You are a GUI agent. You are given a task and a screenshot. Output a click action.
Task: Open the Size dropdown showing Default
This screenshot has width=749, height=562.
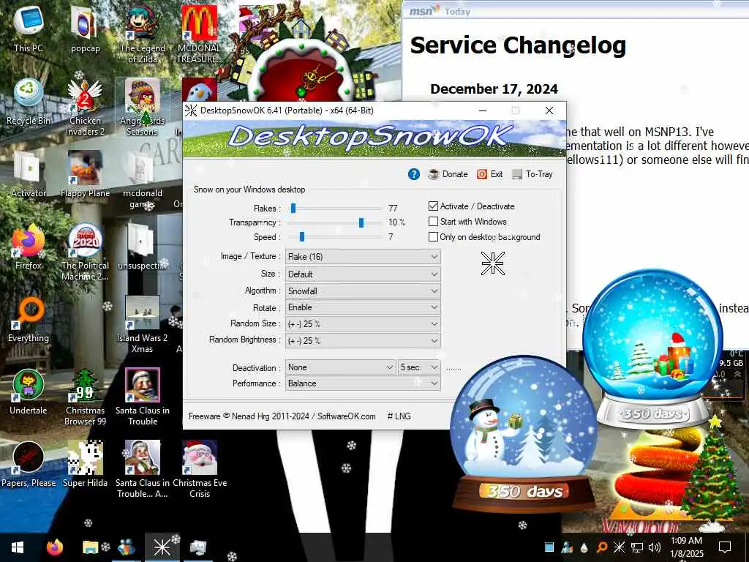click(x=363, y=274)
